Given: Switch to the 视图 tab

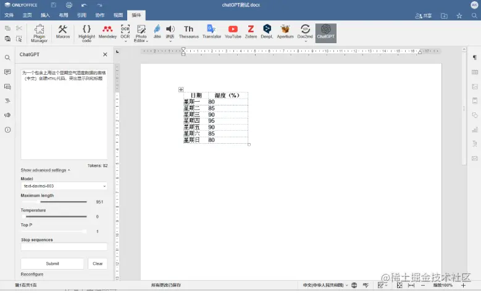Looking at the screenshot, I should pos(118,15).
